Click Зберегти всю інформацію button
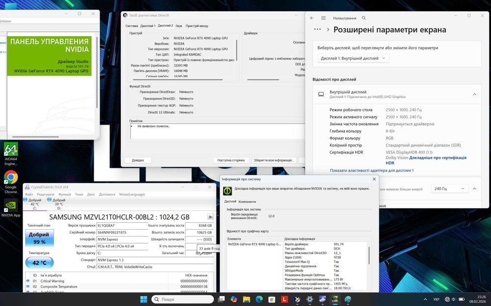491x306 pixels. coord(273,160)
